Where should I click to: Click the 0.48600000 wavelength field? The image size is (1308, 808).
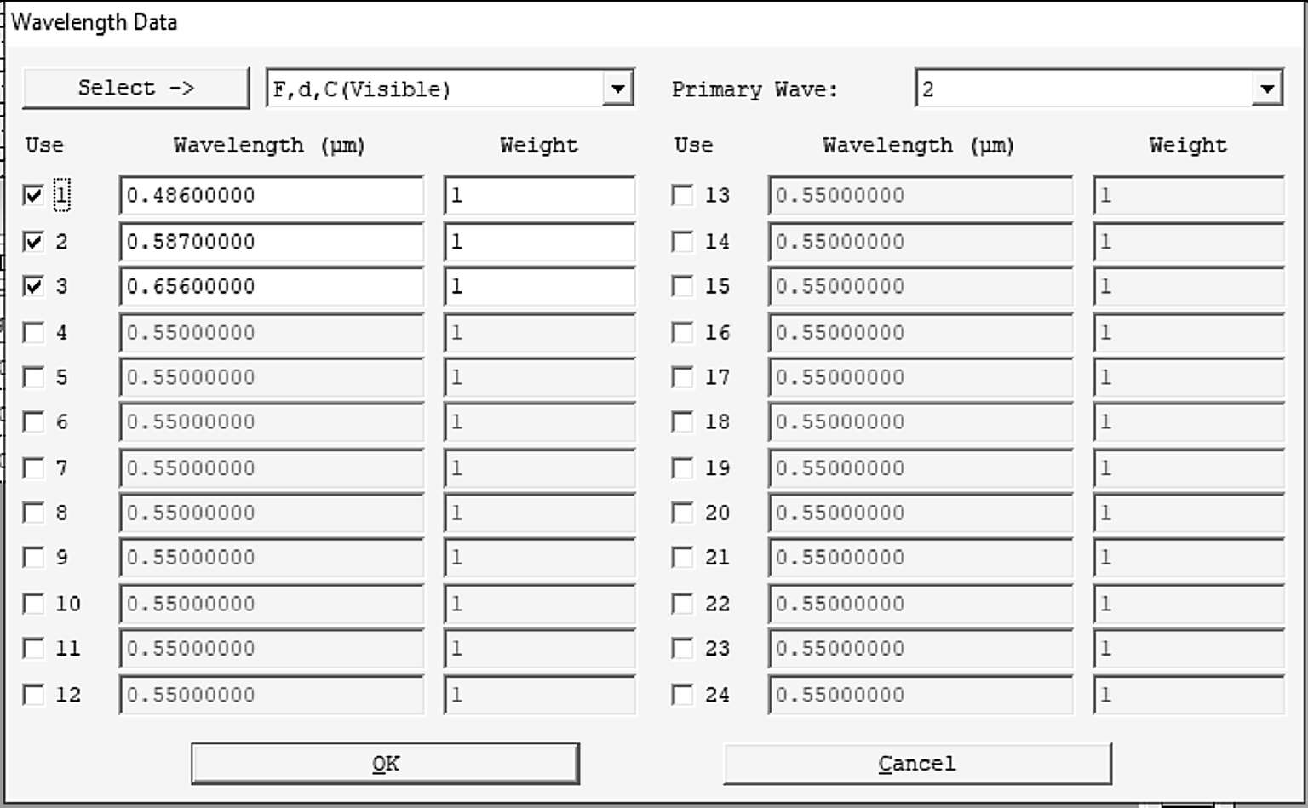click(x=272, y=196)
